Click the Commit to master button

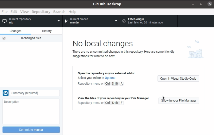click(31, 130)
